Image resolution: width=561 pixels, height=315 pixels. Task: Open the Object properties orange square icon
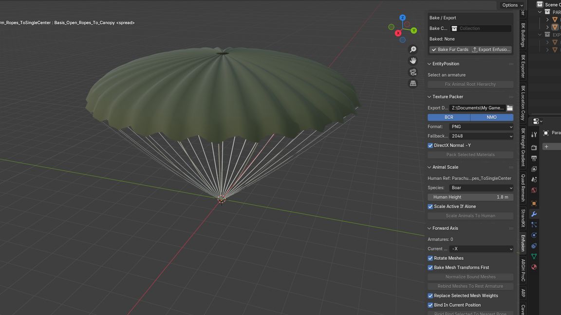point(534,203)
